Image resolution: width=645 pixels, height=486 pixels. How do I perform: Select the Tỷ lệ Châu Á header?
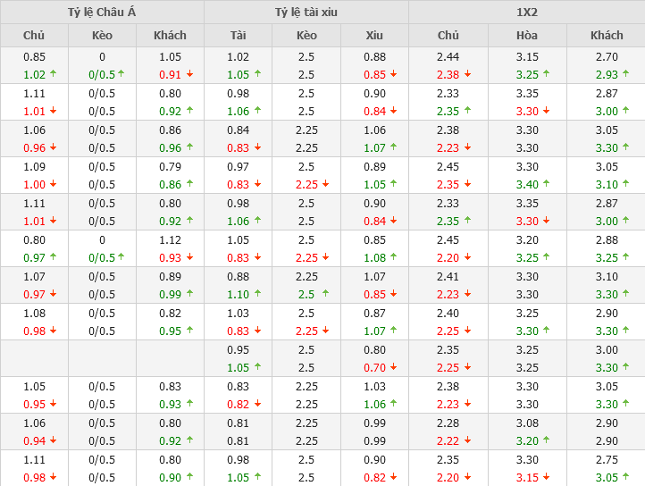102,12
